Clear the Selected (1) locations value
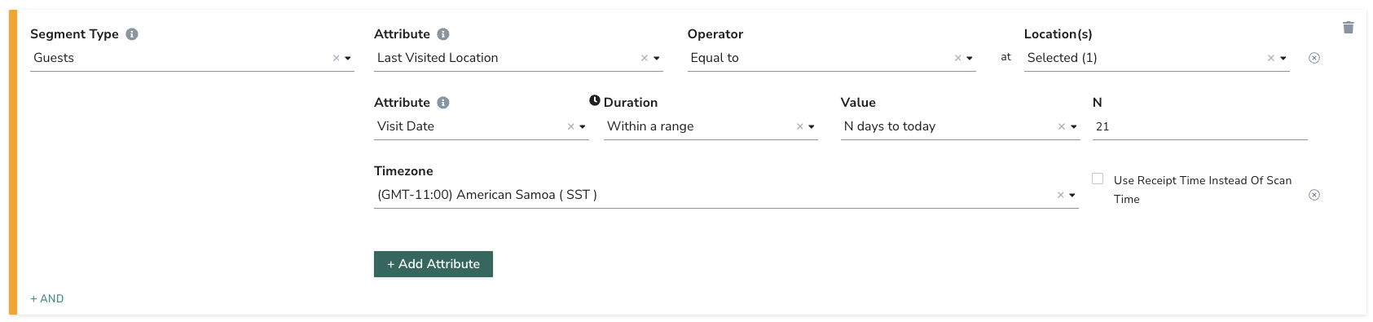Viewport: 1373px width, 322px height. [x=1270, y=58]
